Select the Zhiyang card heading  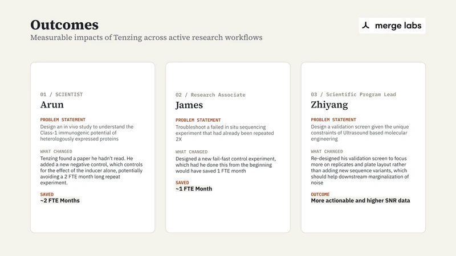(x=329, y=105)
